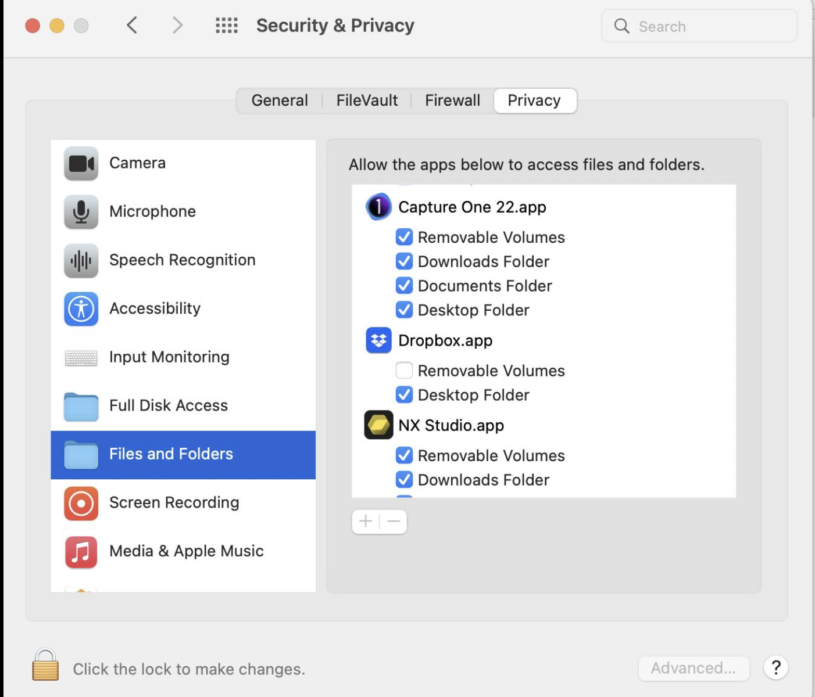The height and width of the screenshot is (697, 815).
Task: Switch to the General tab
Action: (280, 100)
